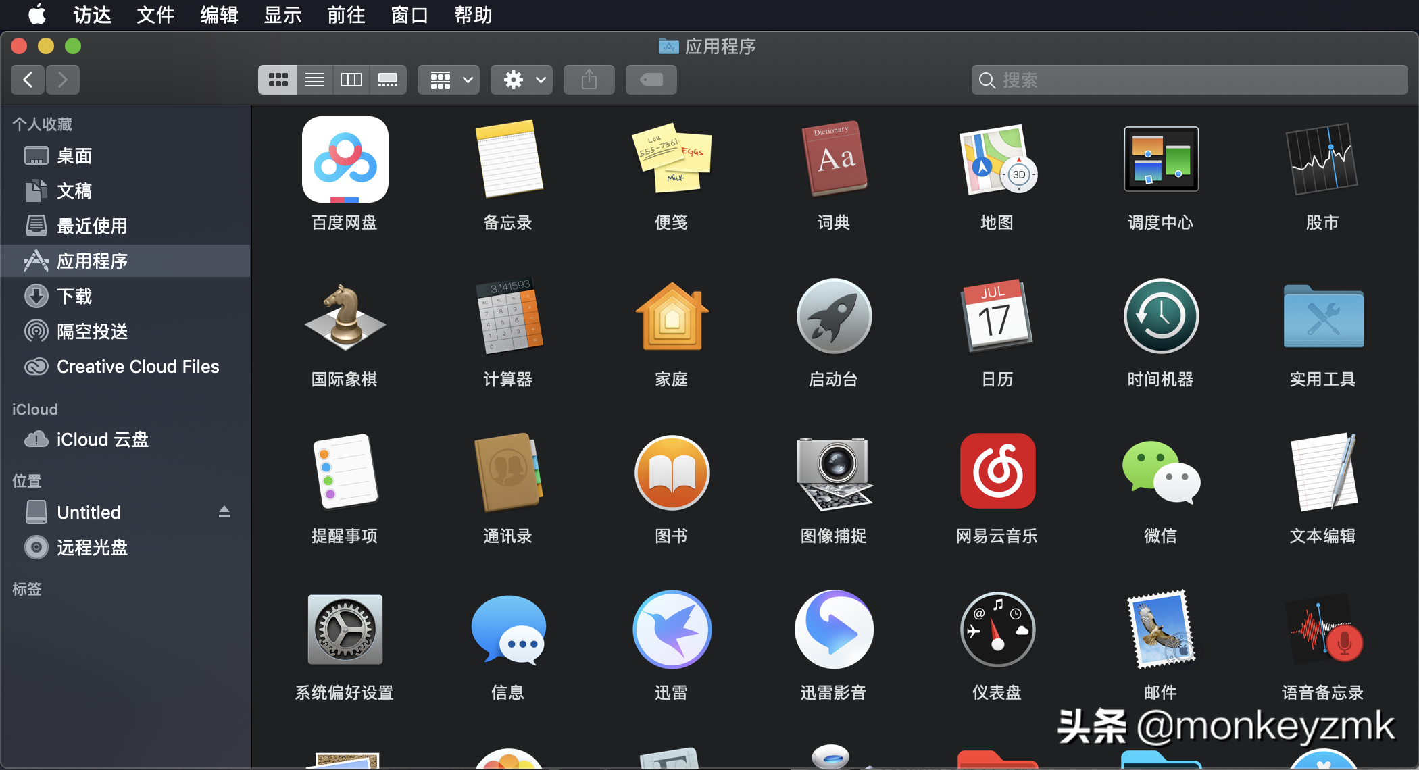Open the 家庭 Home app icon
Viewport: 1419px width, 770px height.
coord(672,316)
